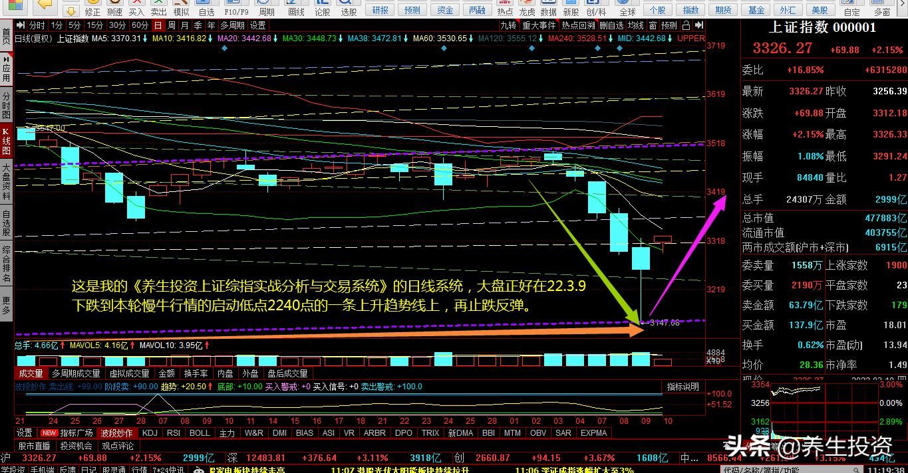Screen dimensions: 908x473
Task: Click the 指标说明 indicator description button
Action: click(683, 387)
